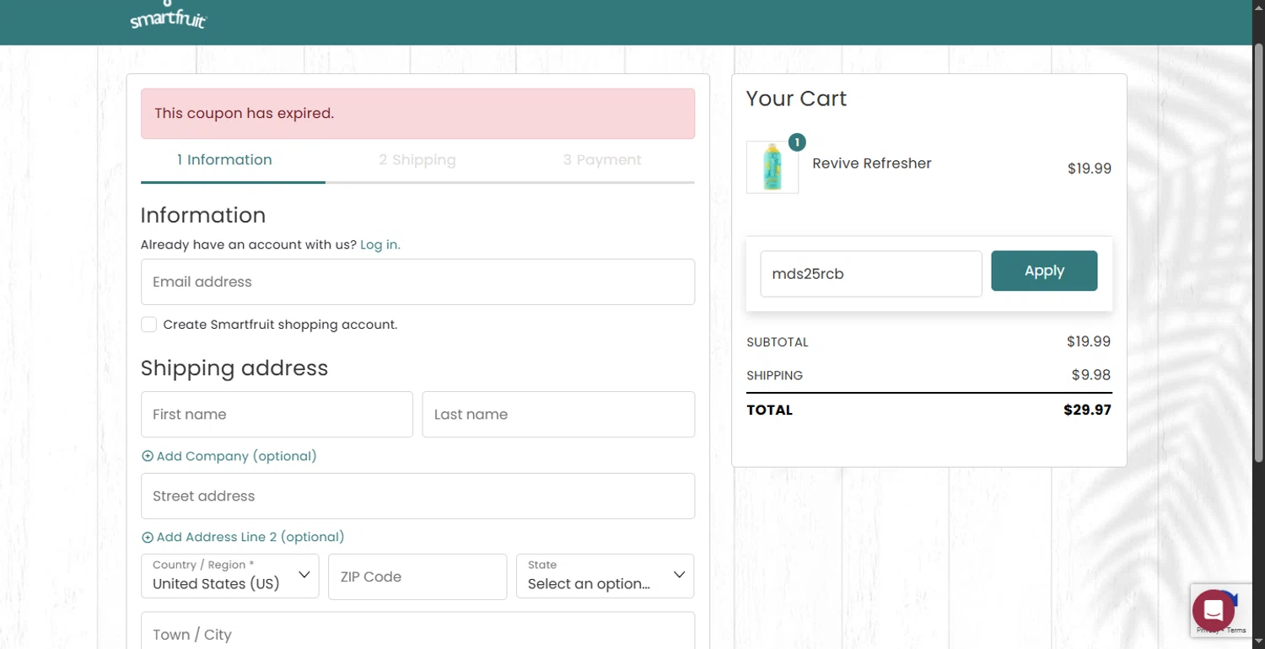Click the $29.97 total amount
Image resolution: width=1265 pixels, height=649 pixels.
[x=1087, y=410]
